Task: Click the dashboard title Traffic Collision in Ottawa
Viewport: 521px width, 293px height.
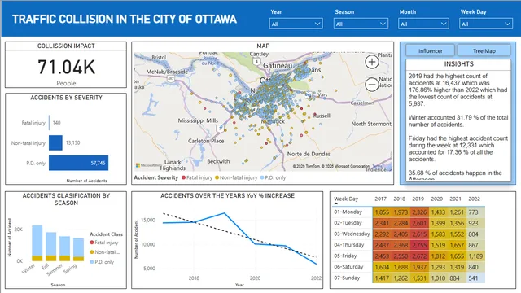Action: [x=125, y=19]
